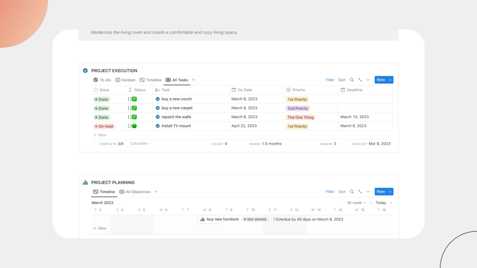Click the search icon in Project Planning
This screenshot has width=477, height=268.
tap(352, 192)
